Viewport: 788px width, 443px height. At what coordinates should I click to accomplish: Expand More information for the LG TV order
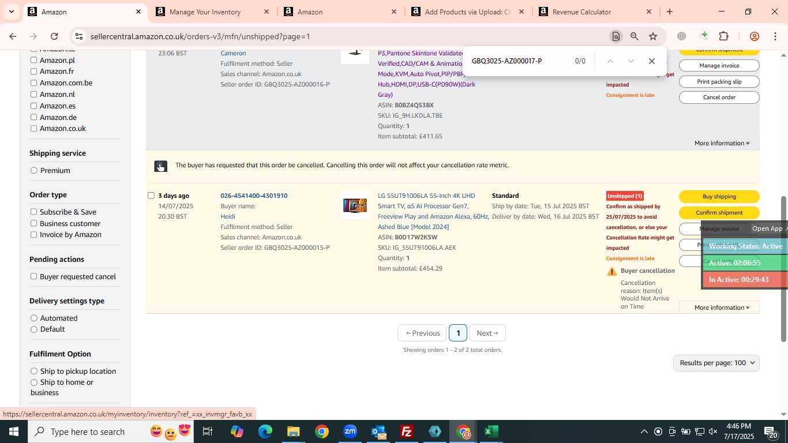pos(722,307)
